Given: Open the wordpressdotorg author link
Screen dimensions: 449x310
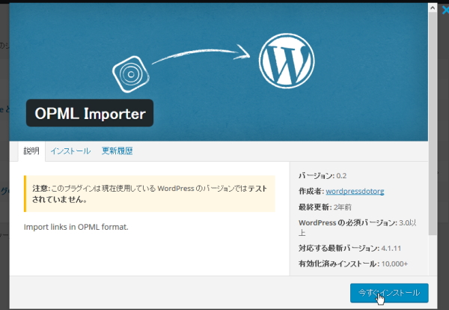Looking at the screenshot, I should pyautogui.click(x=355, y=191).
